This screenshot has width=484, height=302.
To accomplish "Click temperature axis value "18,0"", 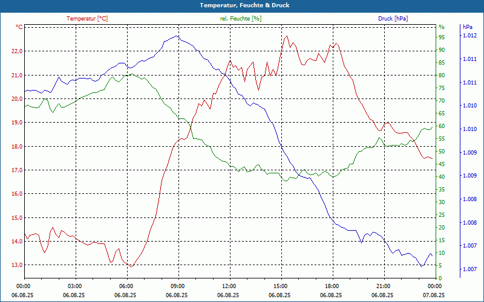I will (17, 146).
